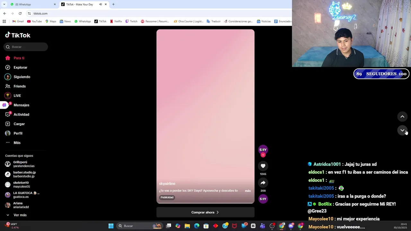Expand followed accounts with Ver más
The image size is (411, 231).
[x=20, y=215]
